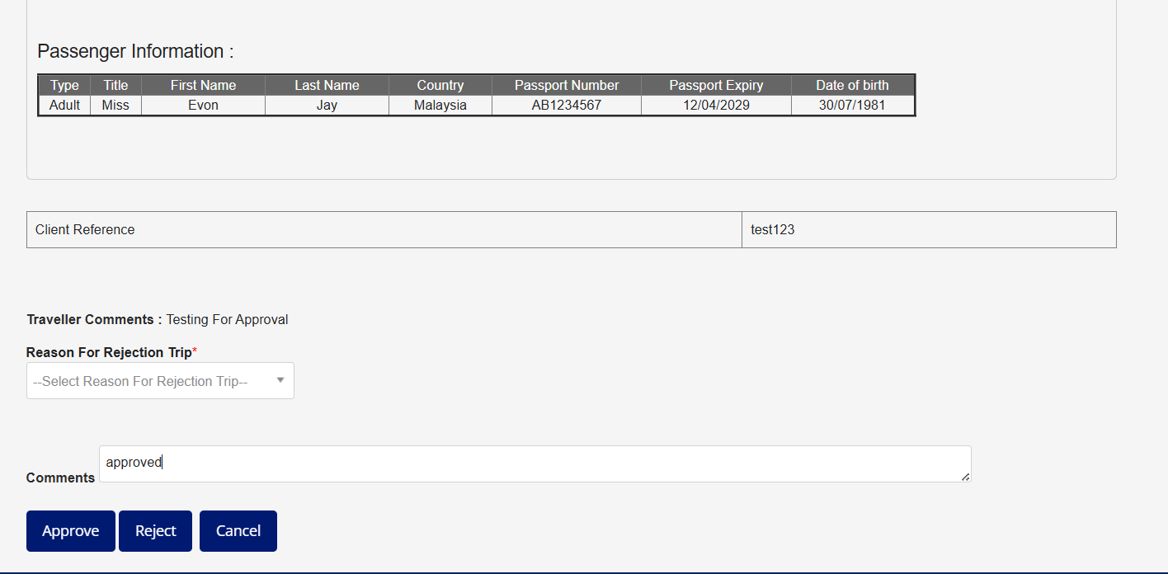Click the Reject button
Viewport: 1168px width, 574px height.
155,530
